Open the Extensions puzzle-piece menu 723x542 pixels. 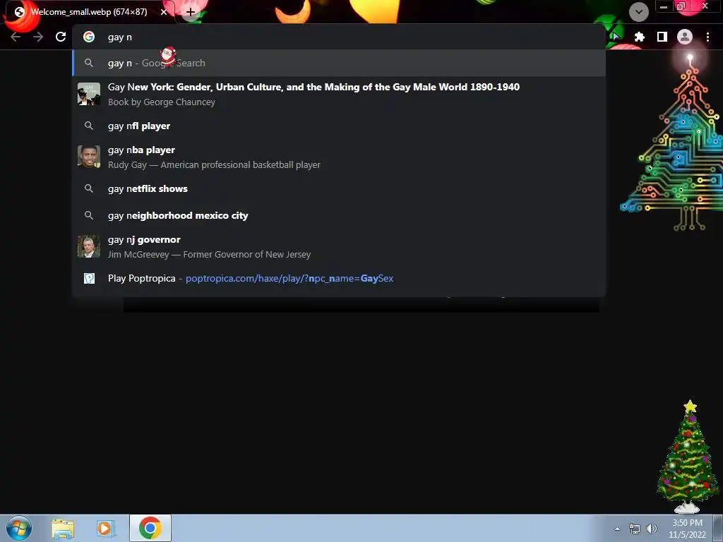[639, 37]
